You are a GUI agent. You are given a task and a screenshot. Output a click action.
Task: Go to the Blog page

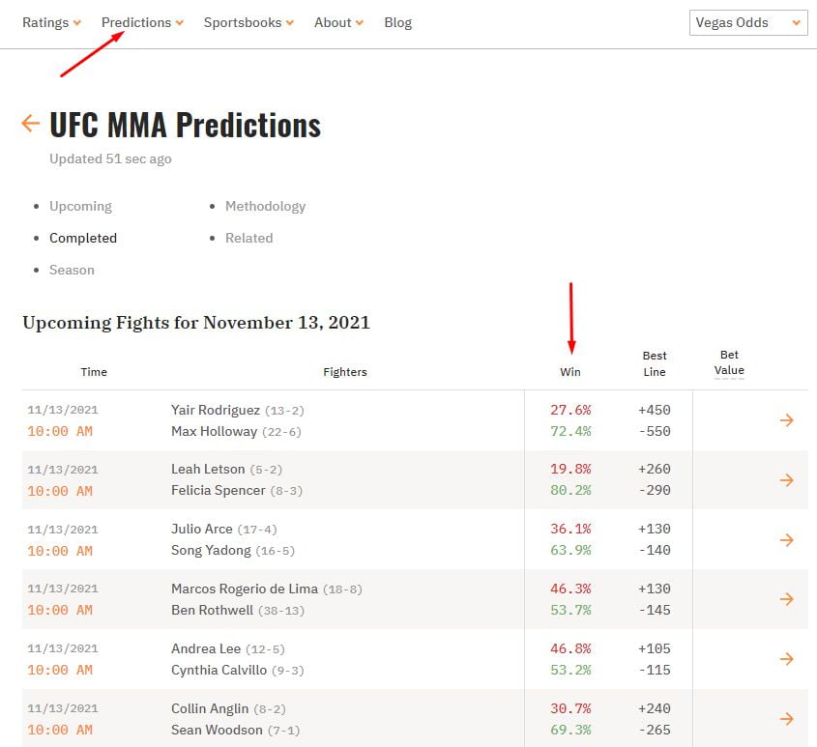[397, 22]
